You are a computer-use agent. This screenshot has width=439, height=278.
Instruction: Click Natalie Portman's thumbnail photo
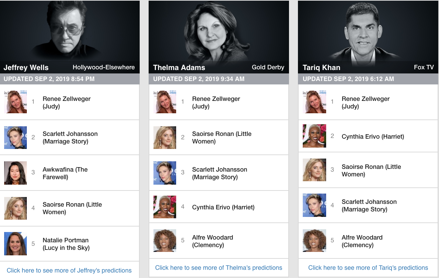[15, 244]
